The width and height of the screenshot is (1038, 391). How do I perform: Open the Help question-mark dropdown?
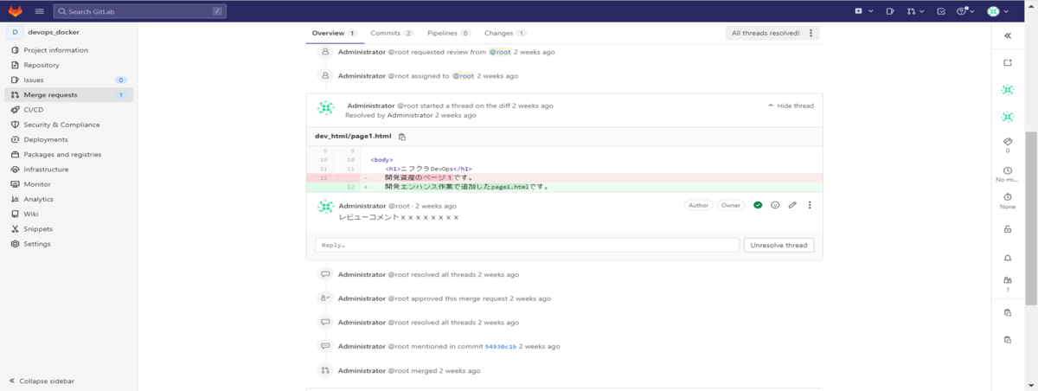pyautogui.click(x=965, y=11)
